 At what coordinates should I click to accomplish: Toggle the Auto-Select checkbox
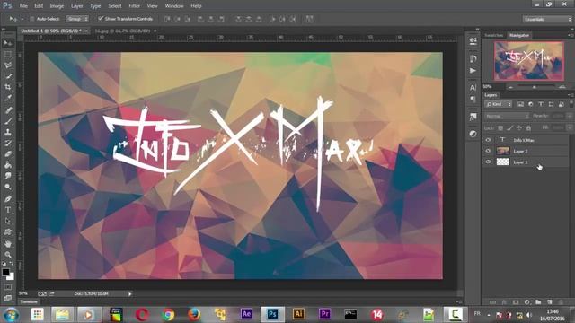(32, 19)
